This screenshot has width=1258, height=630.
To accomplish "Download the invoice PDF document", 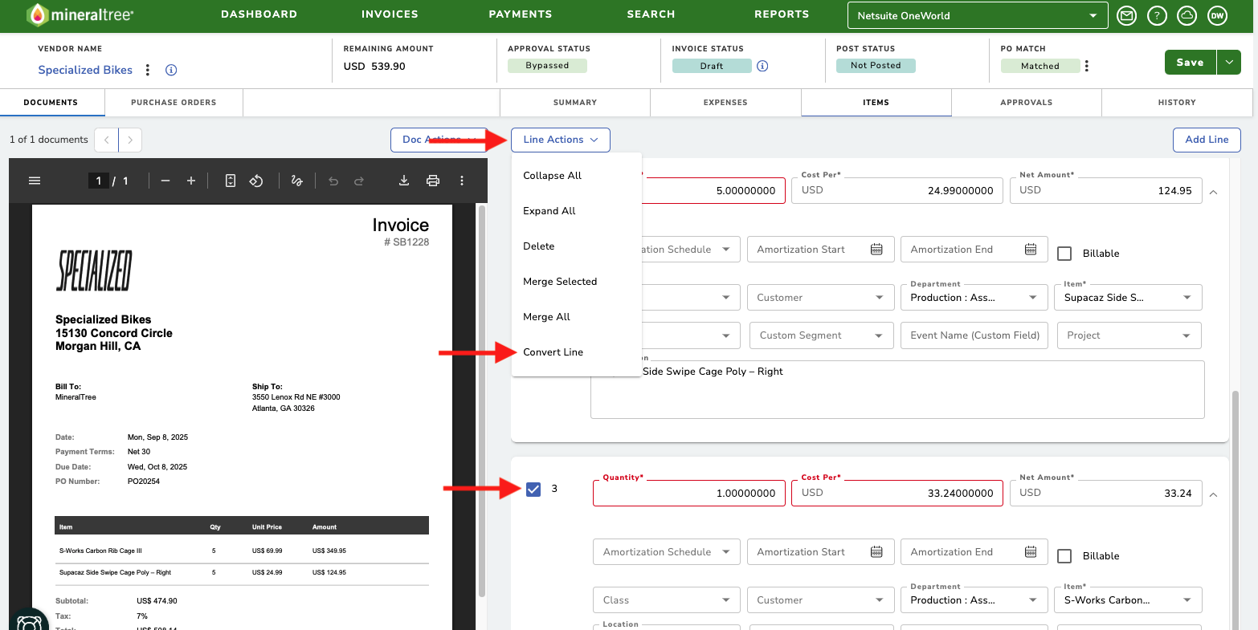I will [x=404, y=181].
